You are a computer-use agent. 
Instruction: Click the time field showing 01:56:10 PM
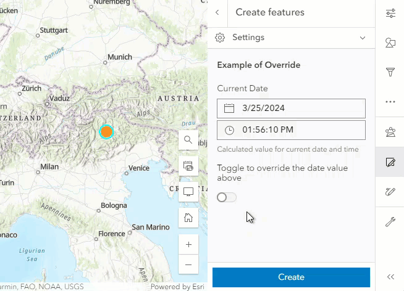(x=291, y=130)
